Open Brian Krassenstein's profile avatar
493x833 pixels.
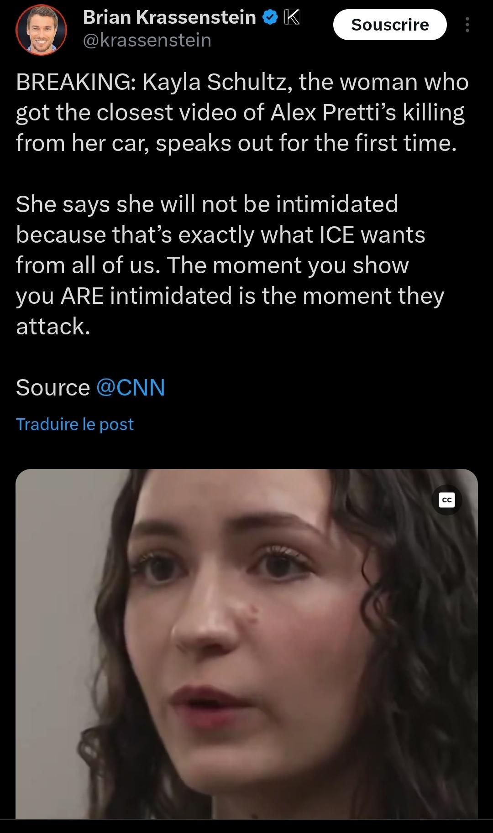pos(42,30)
